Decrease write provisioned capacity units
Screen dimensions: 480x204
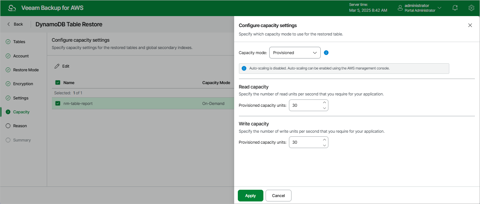[324, 145]
